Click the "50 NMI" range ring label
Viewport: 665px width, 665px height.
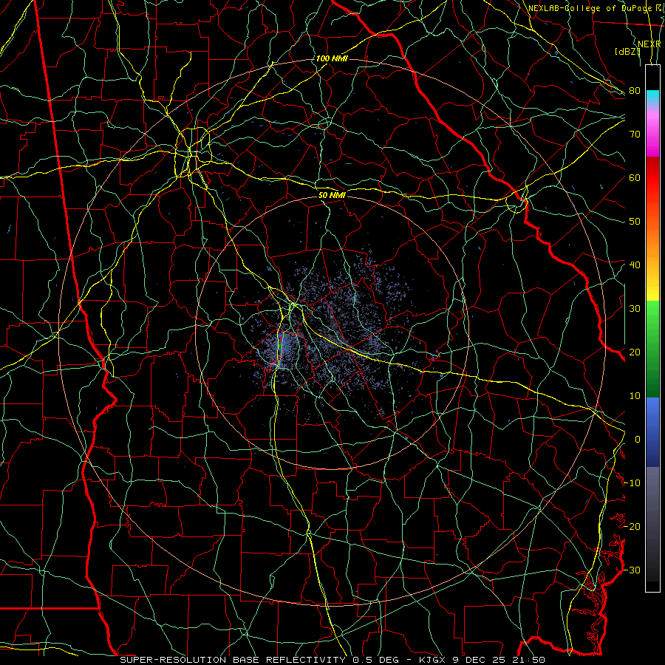click(332, 195)
